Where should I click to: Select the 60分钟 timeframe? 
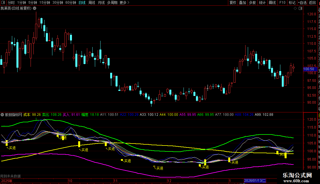click(x=71, y=3)
